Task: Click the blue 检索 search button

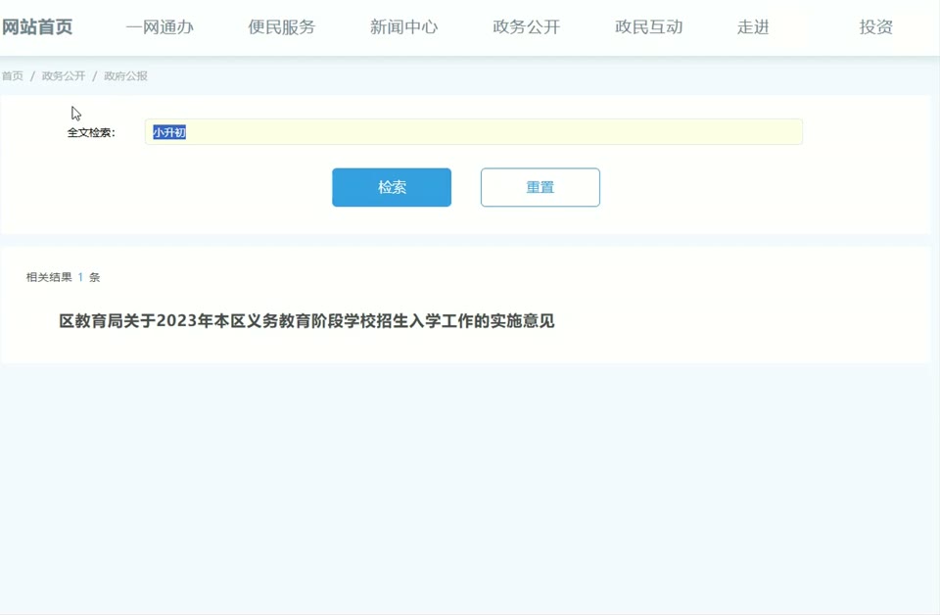Action: (392, 188)
